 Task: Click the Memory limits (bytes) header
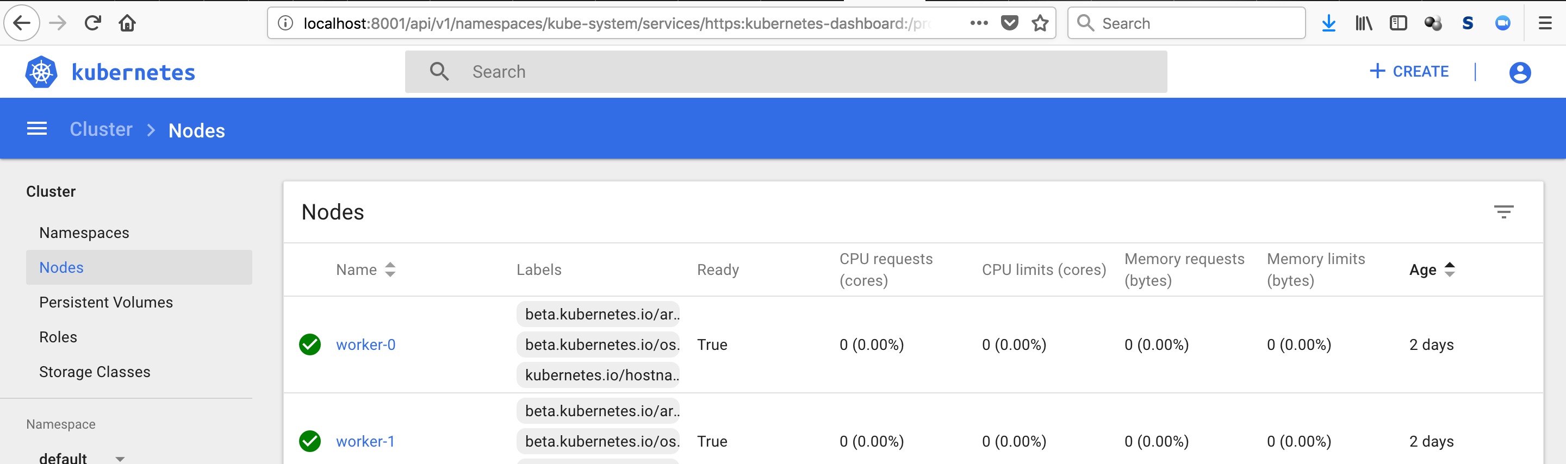pyautogui.click(x=1315, y=269)
